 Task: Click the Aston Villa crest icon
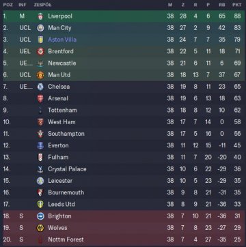tap(40, 40)
